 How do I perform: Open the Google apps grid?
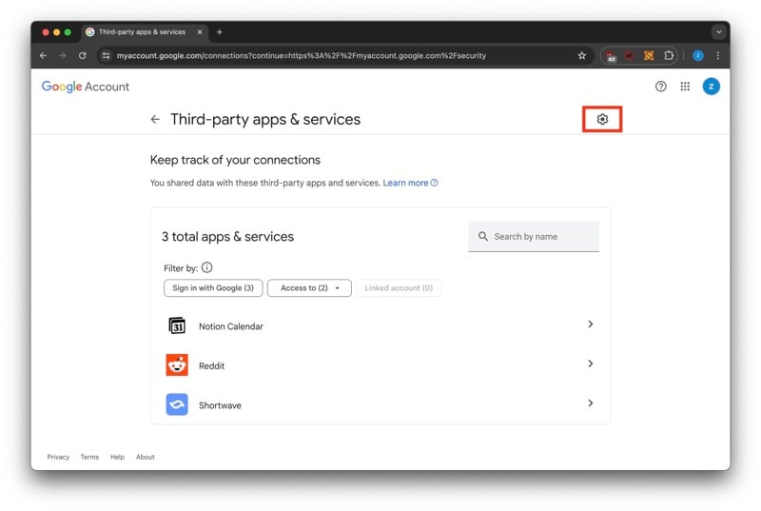(685, 87)
